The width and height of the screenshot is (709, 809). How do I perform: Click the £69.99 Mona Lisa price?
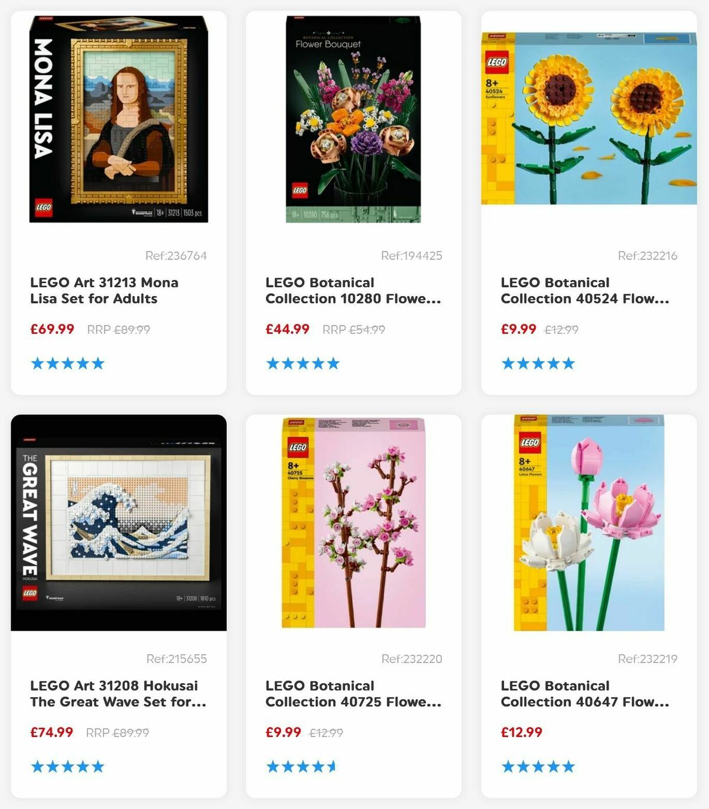pos(53,329)
